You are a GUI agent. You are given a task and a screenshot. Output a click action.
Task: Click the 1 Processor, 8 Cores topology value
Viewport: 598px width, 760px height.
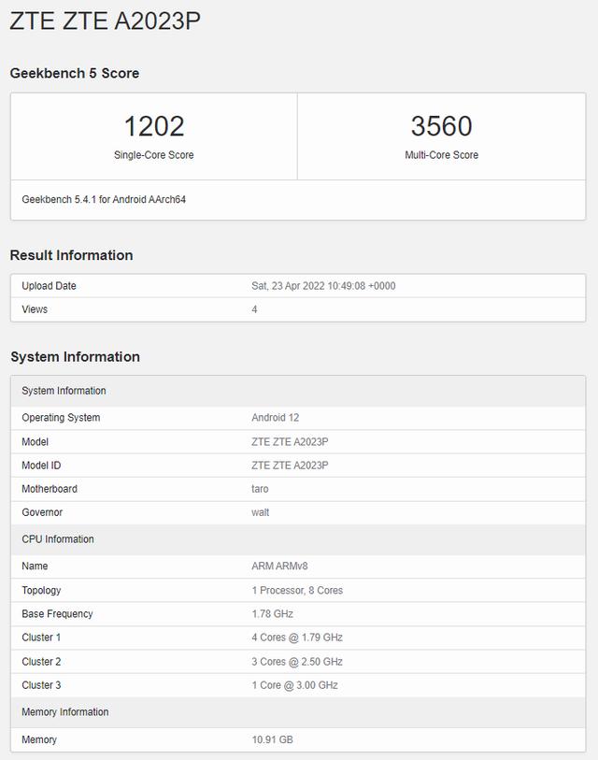tap(297, 591)
